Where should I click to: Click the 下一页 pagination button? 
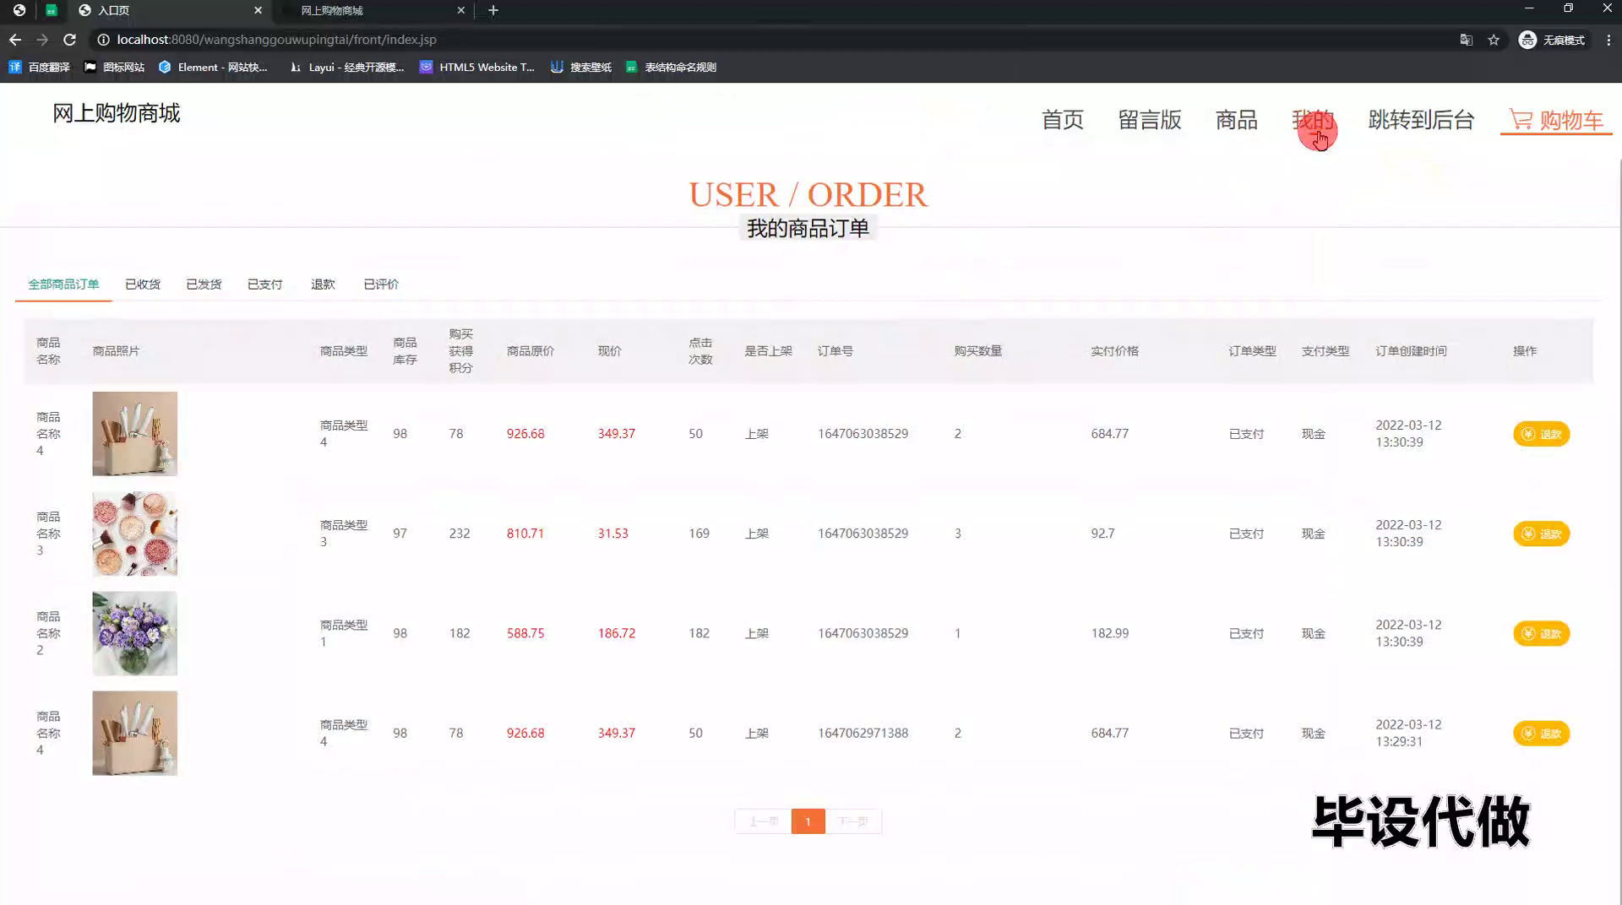pos(853,821)
